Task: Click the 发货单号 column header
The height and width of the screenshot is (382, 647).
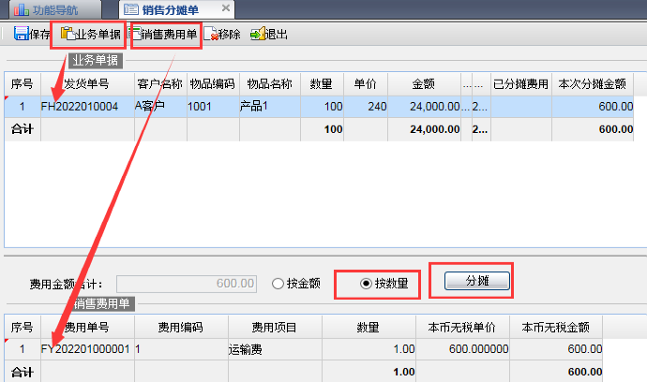Action: pos(87,83)
